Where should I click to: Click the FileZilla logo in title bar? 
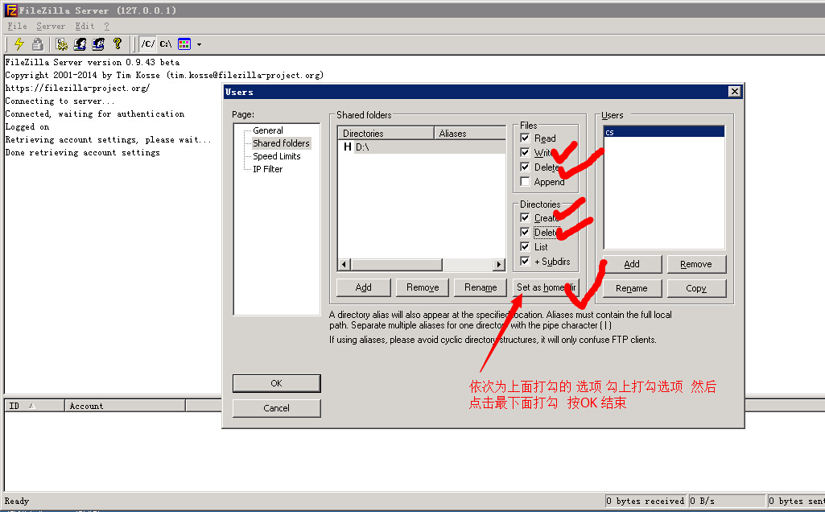(11, 10)
